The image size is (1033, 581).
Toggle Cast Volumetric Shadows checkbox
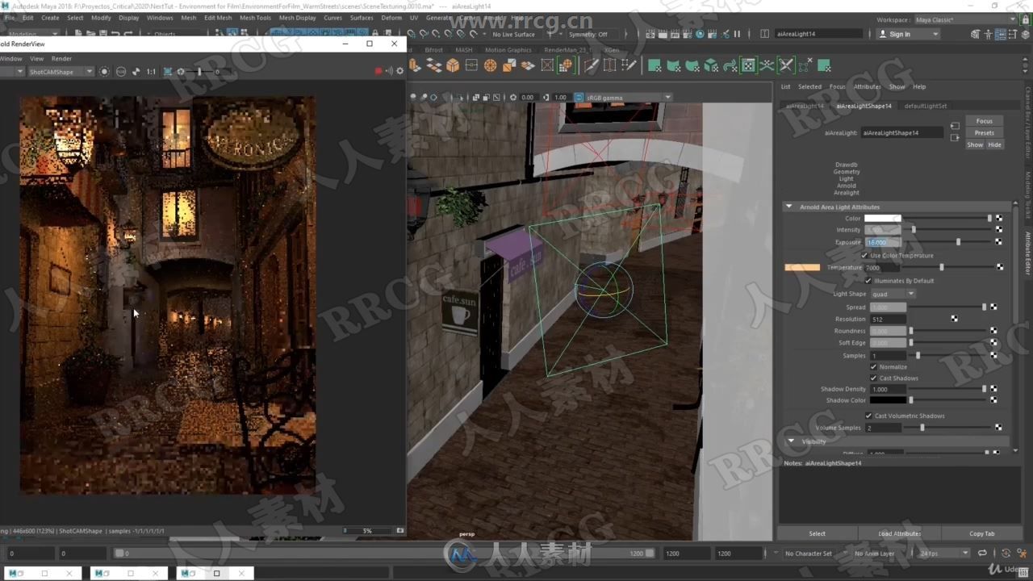pyautogui.click(x=868, y=416)
